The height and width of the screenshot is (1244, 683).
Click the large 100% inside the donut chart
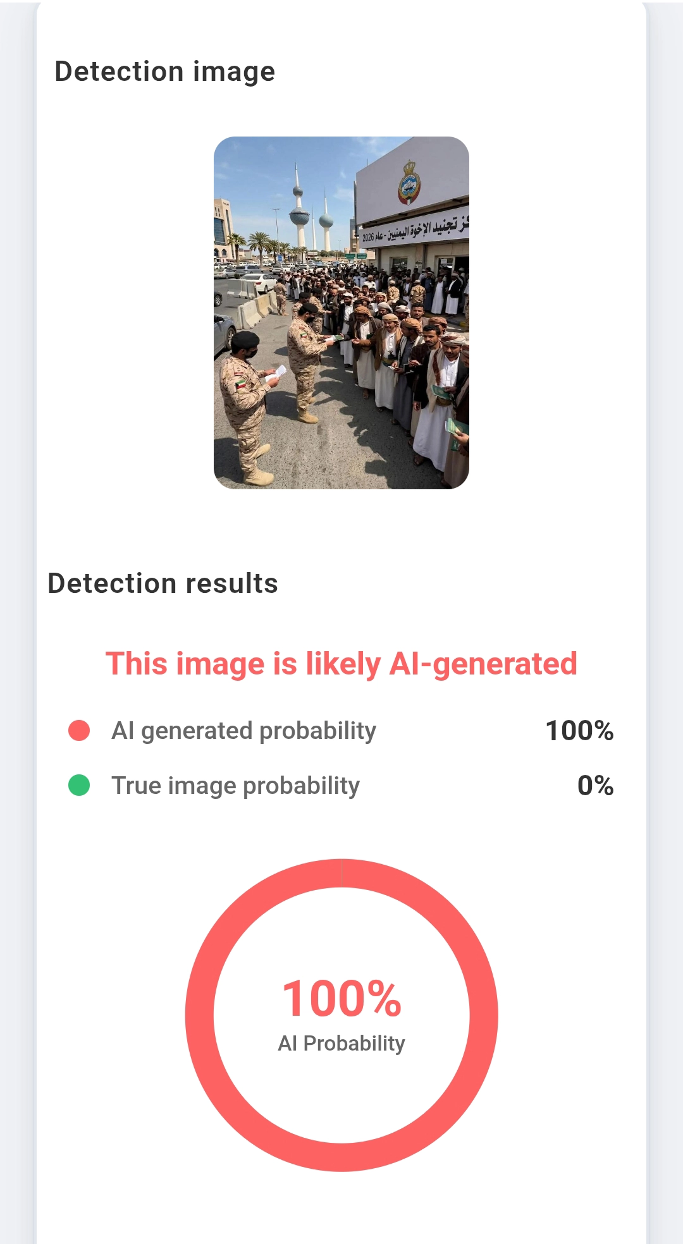click(x=341, y=999)
